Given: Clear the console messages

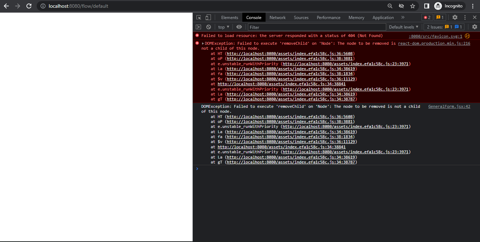Looking at the screenshot, I should [208, 27].
